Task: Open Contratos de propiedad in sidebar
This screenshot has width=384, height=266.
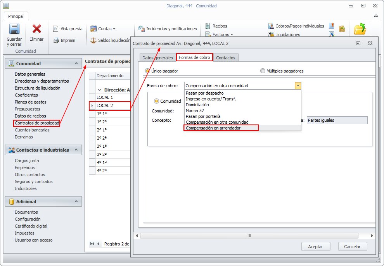Action: point(37,123)
